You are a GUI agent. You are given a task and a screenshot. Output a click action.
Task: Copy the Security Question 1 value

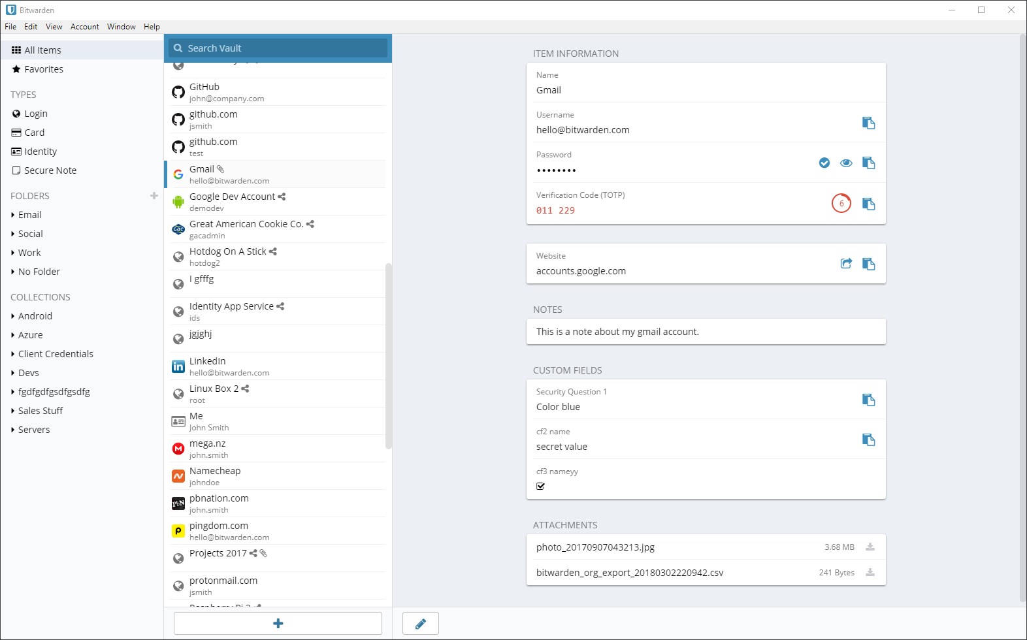click(868, 400)
